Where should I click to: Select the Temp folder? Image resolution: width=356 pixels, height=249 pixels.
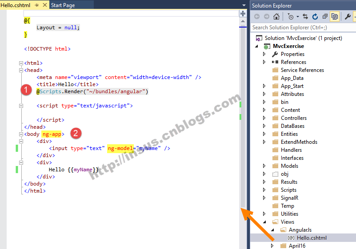288,206
